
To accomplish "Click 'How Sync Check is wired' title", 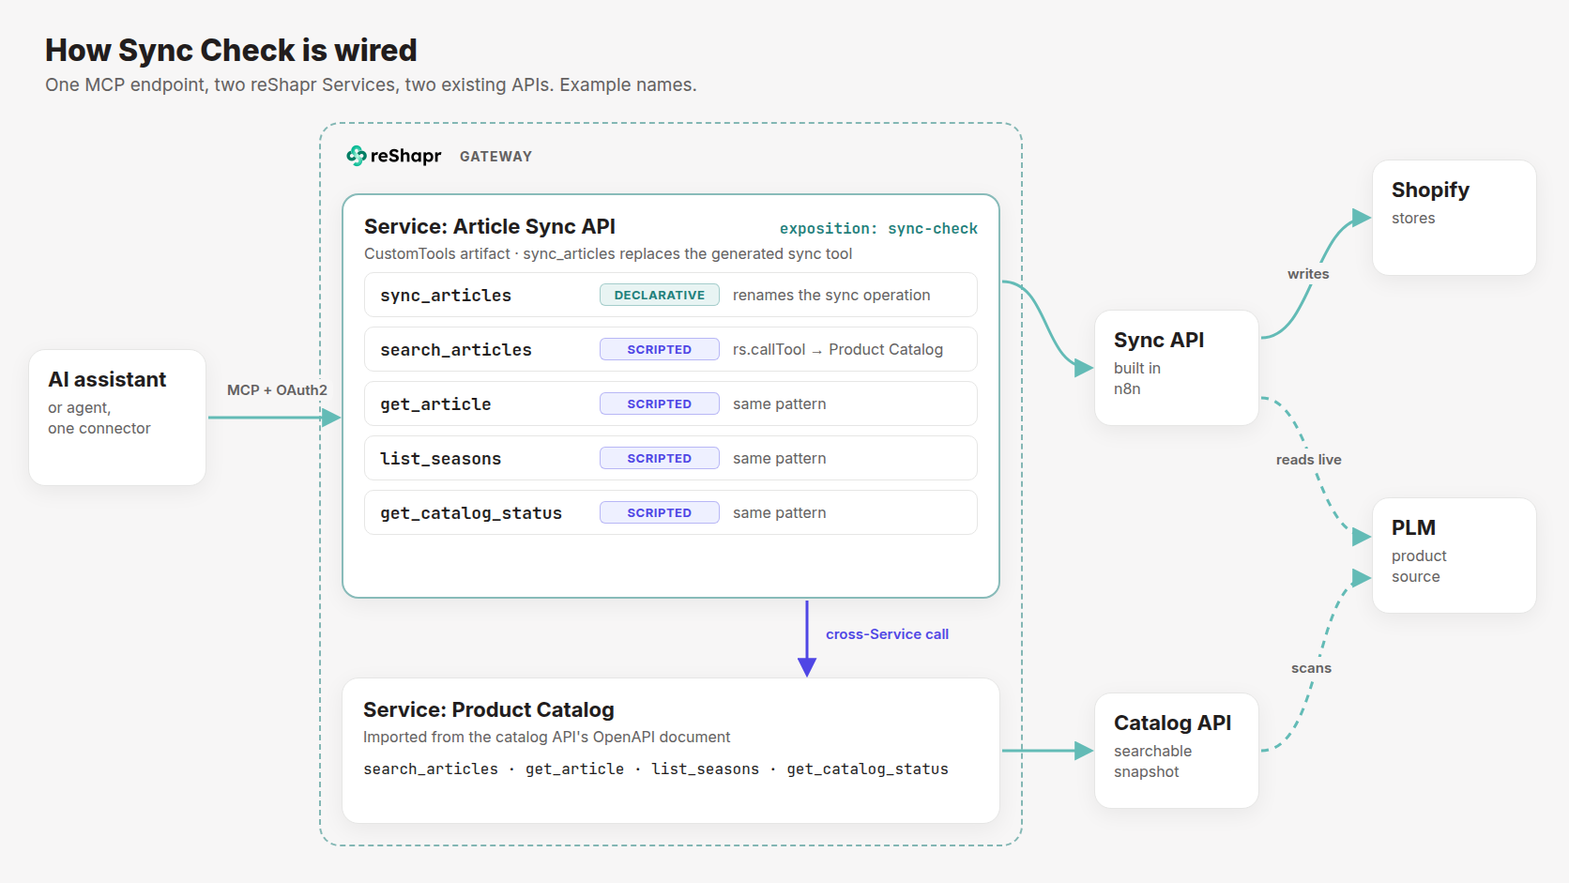I will click(x=231, y=50).
